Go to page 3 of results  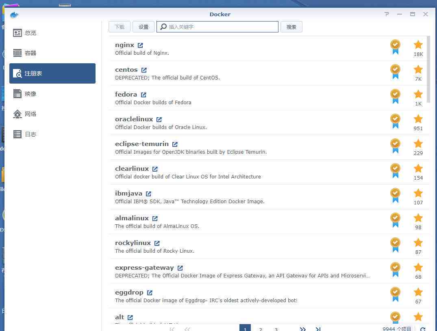click(x=276, y=329)
